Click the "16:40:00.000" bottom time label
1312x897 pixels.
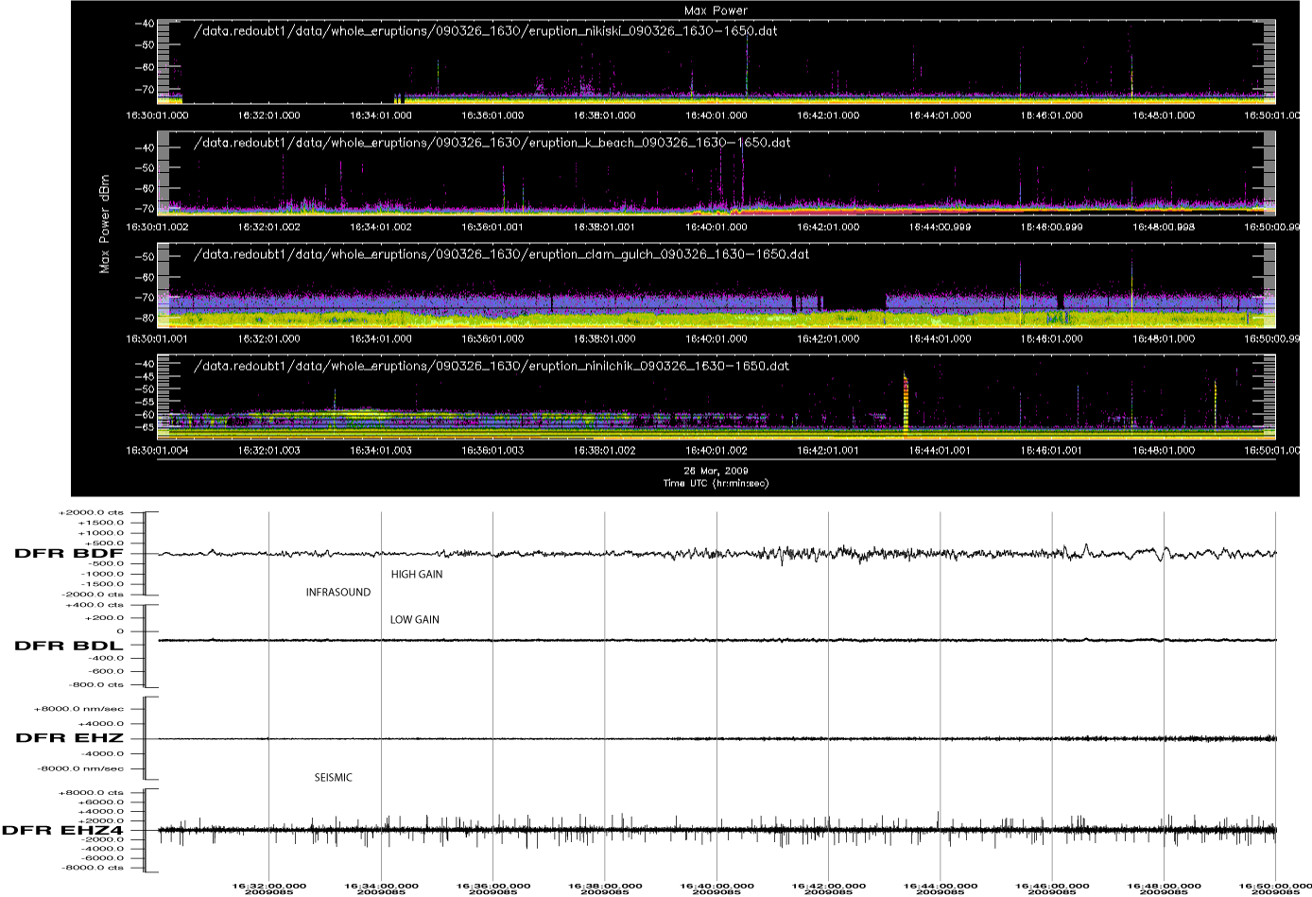coord(716,885)
